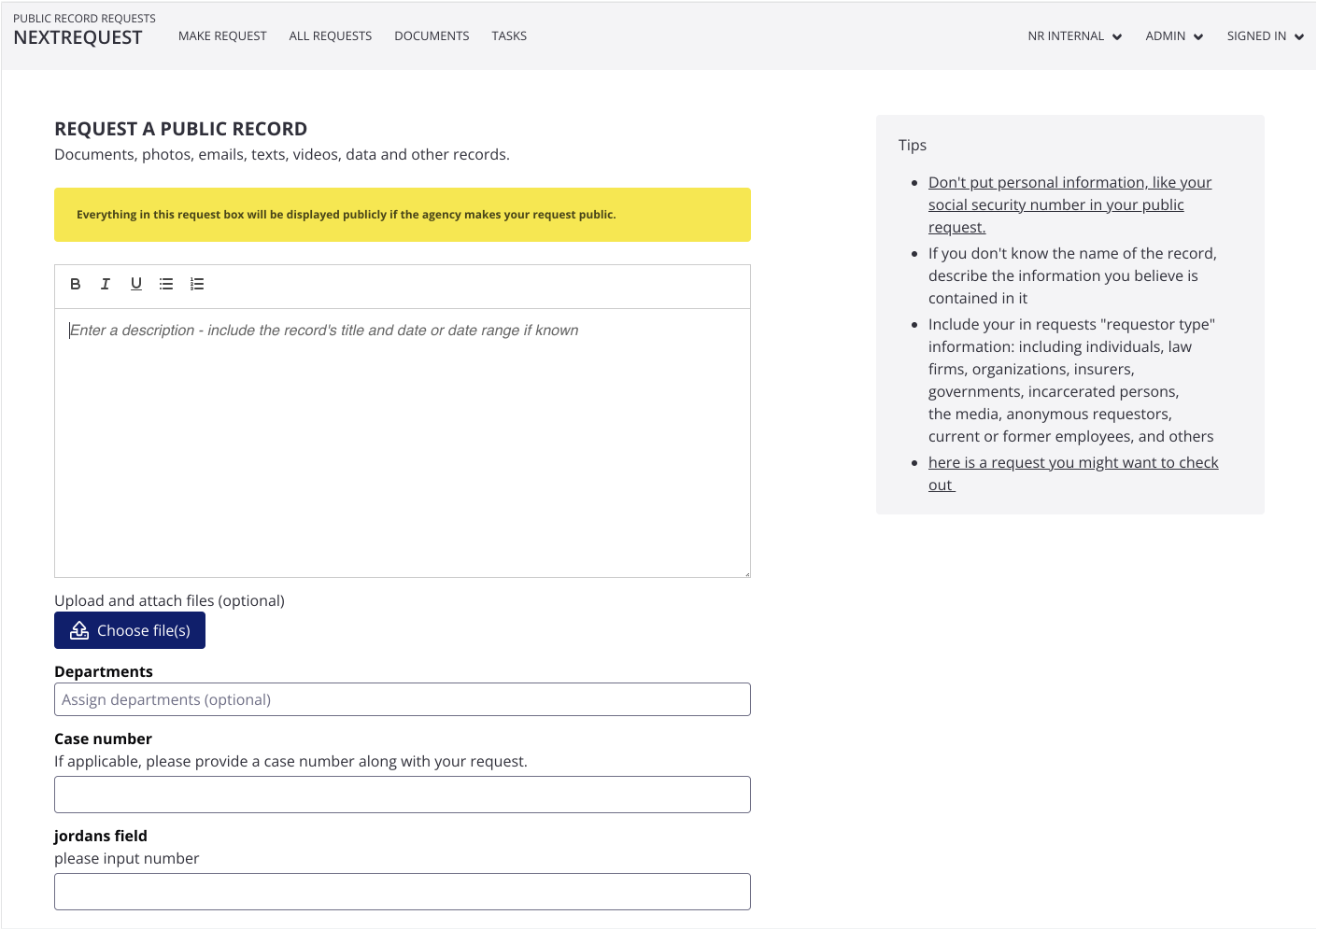The image size is (1317, 929).
Task: Toggle bold formatting in the description editor
Action: 76,284
